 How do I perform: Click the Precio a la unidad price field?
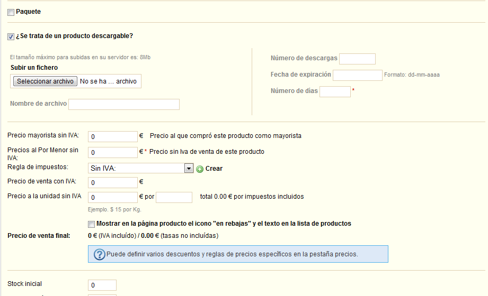[113, 197]
